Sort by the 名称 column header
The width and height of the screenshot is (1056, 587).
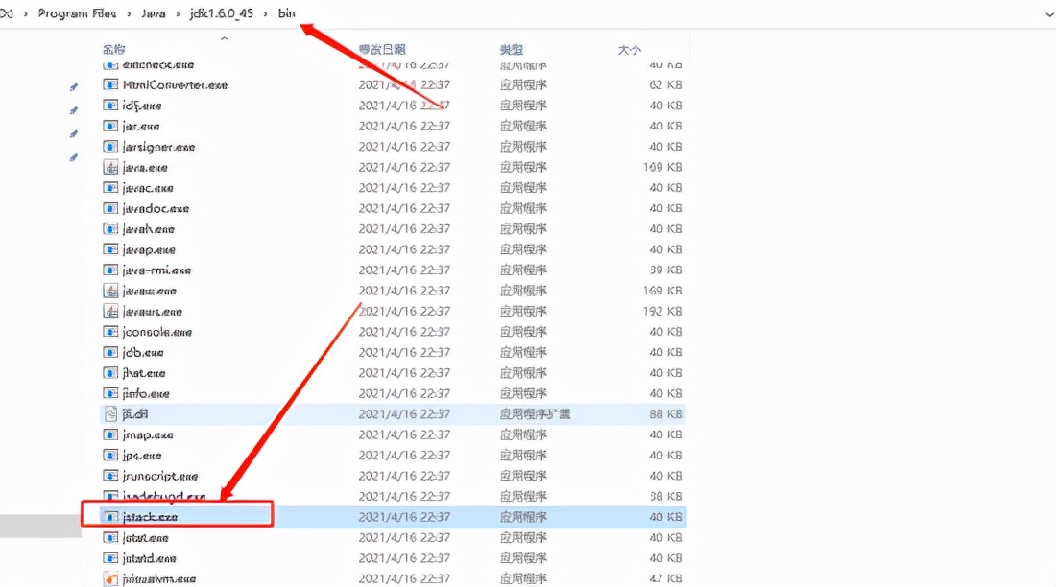(114, 49)
